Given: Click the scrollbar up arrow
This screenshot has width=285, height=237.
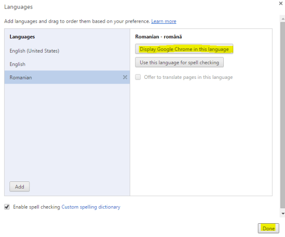Looking at the screenshot, I should pos(283,19).
